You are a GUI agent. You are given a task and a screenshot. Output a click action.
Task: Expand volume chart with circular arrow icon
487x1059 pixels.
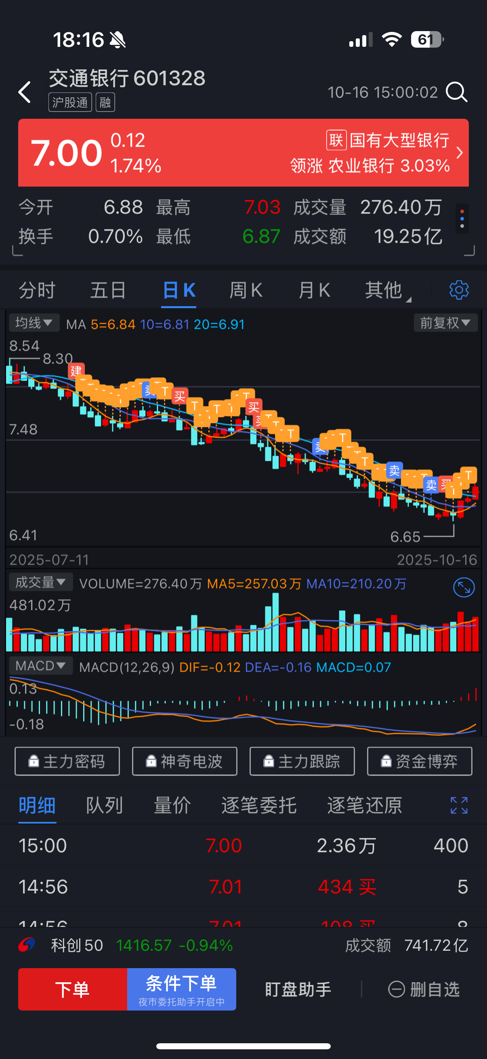[x=464, y=587]
